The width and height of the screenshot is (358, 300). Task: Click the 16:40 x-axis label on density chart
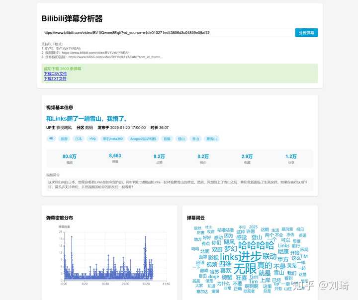coord(105,284)
